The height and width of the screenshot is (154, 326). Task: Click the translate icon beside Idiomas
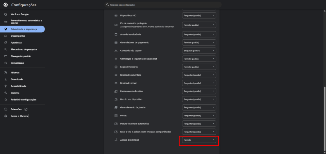pyautogui.click(x=6, y=73)
